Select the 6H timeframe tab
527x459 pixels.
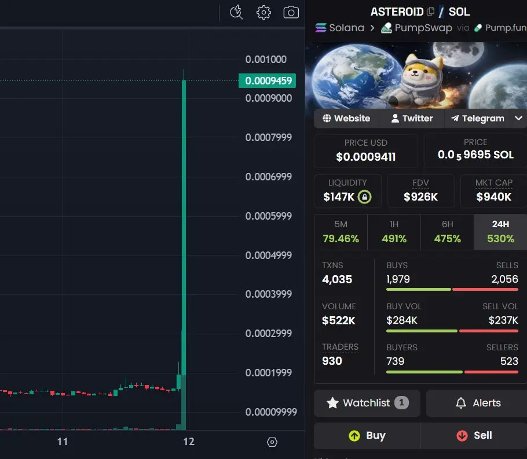pos(447,232)
